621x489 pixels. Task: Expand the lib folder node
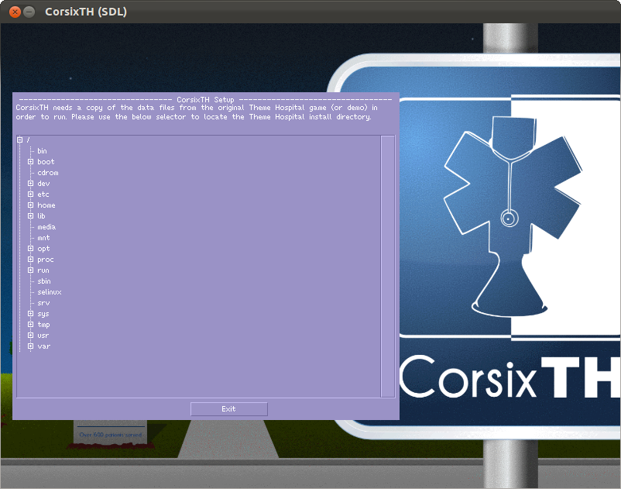30,216
